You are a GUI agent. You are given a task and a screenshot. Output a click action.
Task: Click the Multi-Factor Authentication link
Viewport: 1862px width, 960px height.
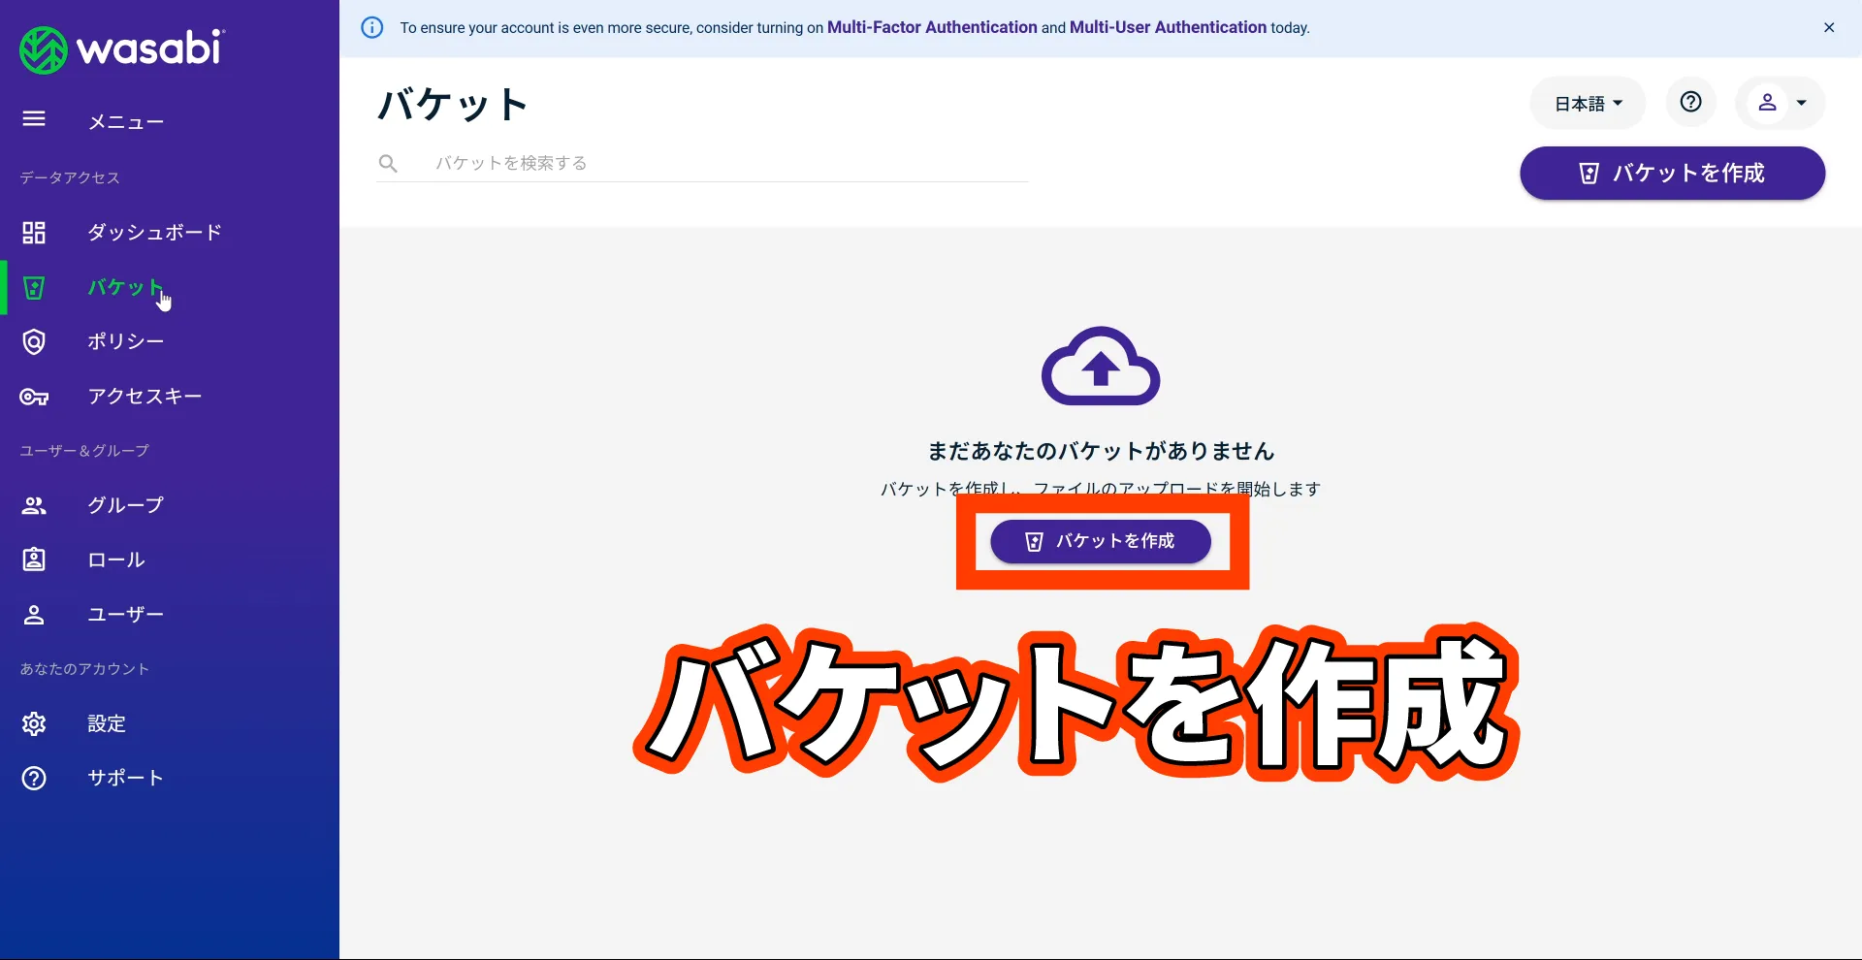pos(932,27)
